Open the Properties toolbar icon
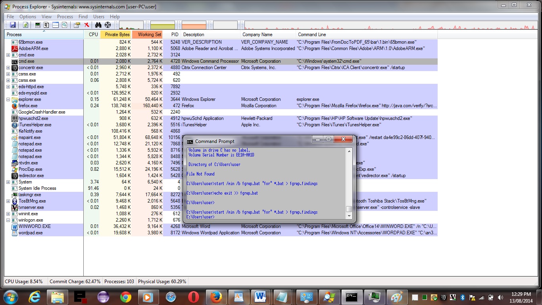Image resolution: width=542 pixels, height=305 pixels. click(77, 25)
